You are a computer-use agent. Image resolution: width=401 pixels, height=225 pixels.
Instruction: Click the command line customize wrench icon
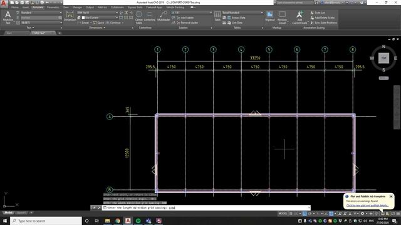click(99, 208)
